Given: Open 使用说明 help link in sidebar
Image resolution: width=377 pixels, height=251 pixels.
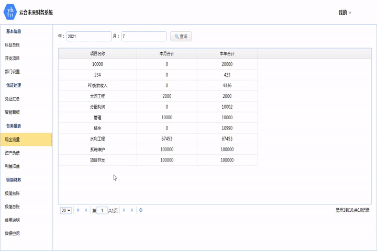Looking at the screenshot, I should 13,220.
